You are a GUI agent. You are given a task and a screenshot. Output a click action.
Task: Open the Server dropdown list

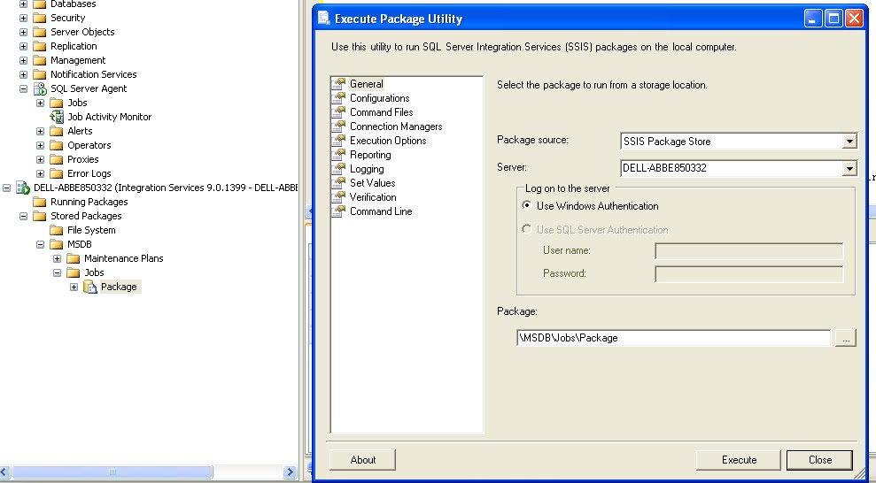849,168
